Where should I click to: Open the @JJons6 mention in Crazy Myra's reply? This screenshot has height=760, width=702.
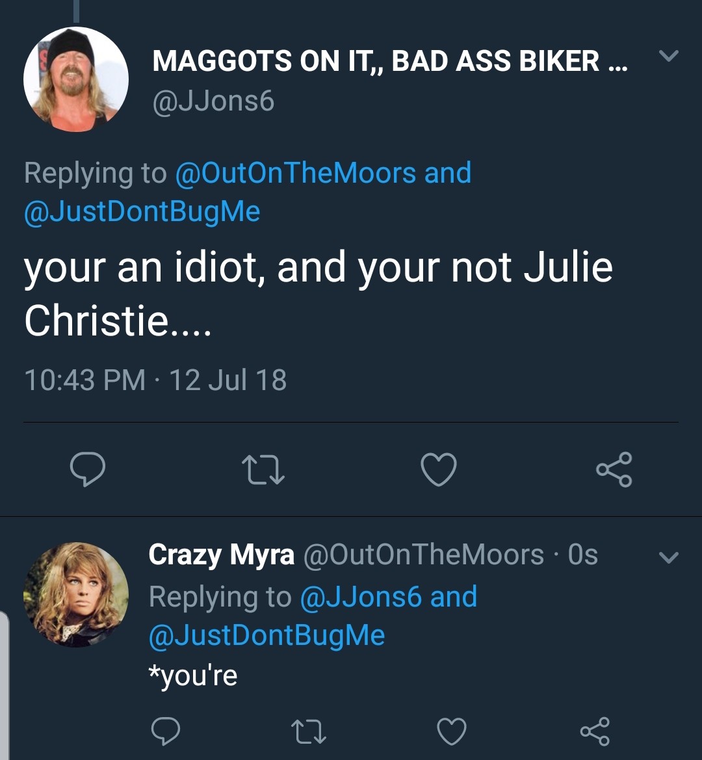coord(361,597)
